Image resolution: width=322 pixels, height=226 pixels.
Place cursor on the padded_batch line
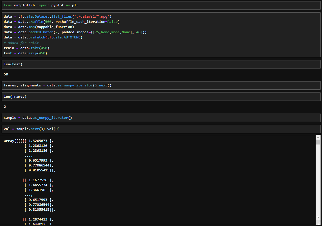[75, 32]
